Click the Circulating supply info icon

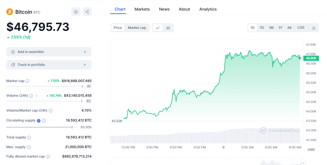(44, 121)
